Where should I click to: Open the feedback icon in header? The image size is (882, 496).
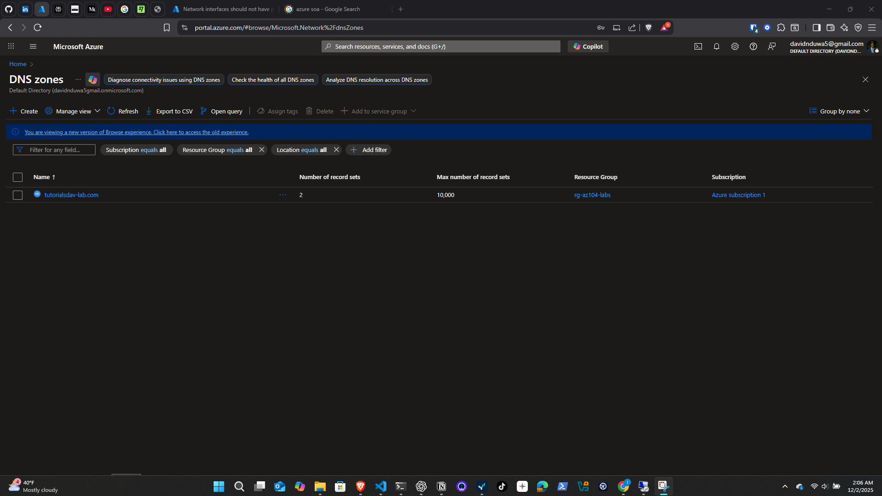click(x=772, y=46)
